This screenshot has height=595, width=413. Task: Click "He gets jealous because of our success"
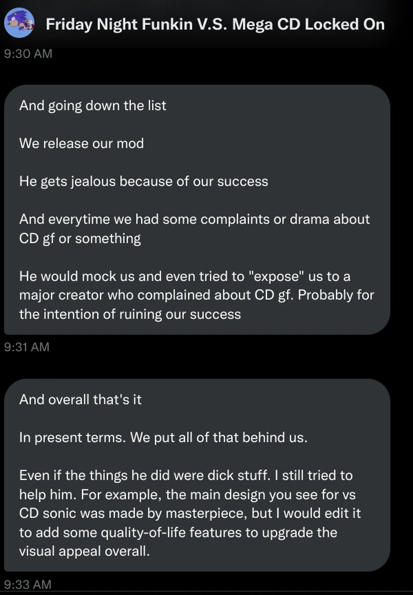click(143, 181)
